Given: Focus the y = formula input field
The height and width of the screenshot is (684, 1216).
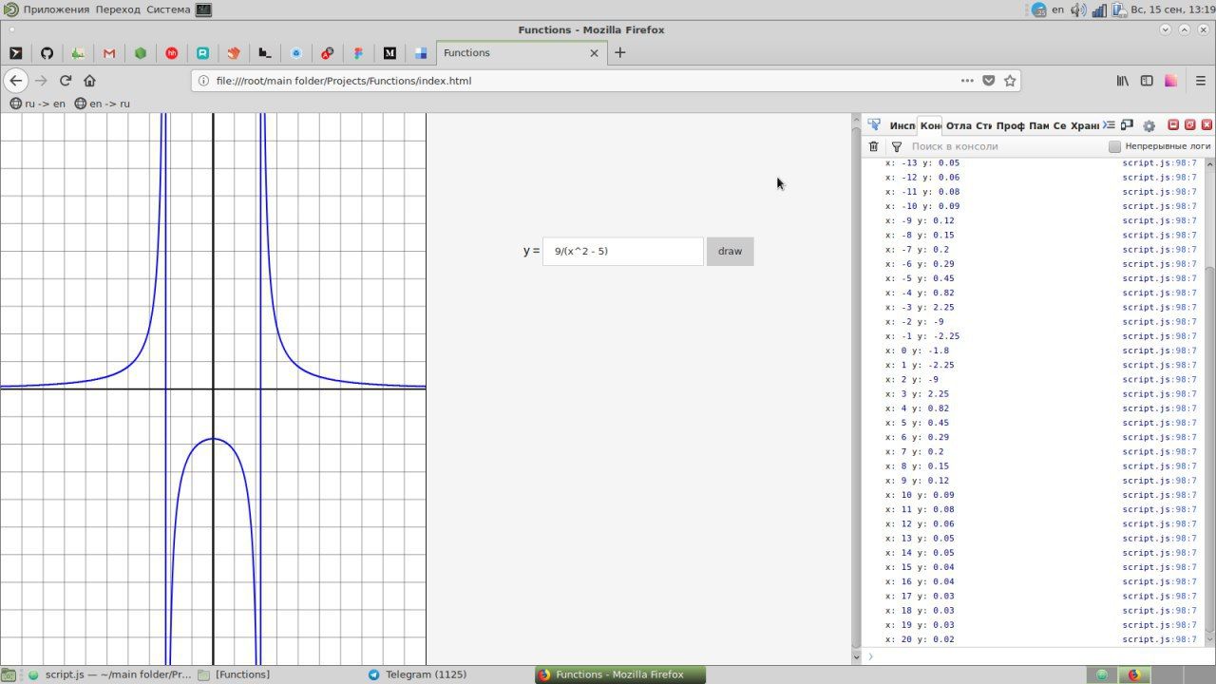Looking at the screenshot, I should click(x=623, y=251).
